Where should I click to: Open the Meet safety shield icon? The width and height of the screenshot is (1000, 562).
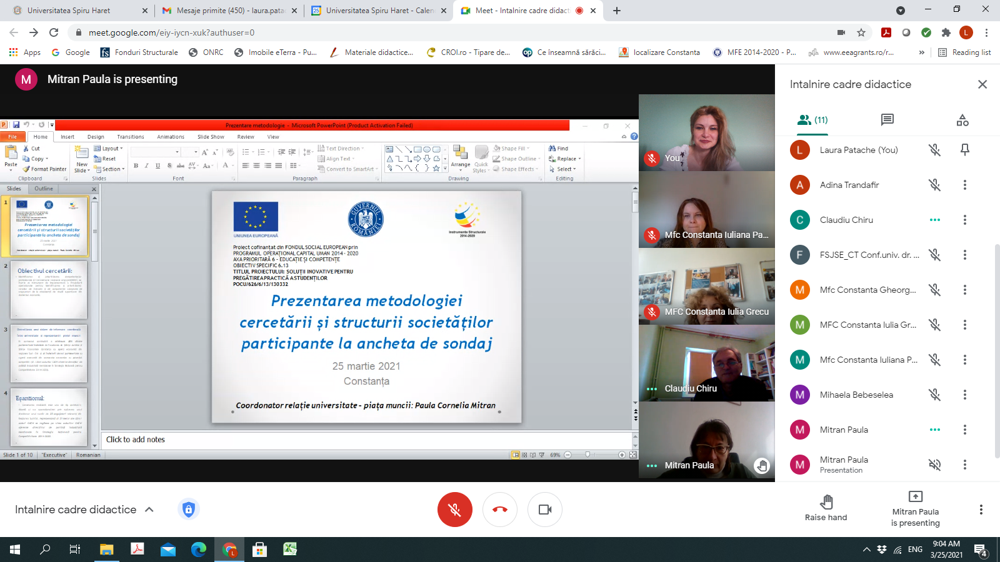coord(188,510)
